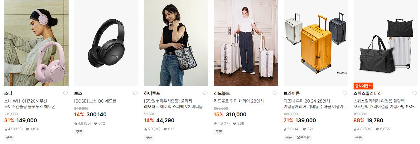Add 리드볼트 carrier to wishlist via heart

[x=275, y=94]
